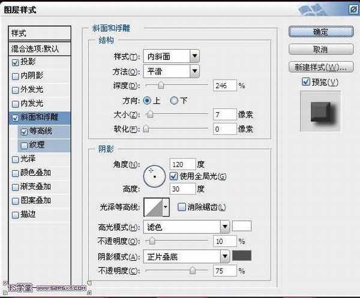This screenshot has height=298, width=360.
Task: Select the 下 direction radio button
Action: 175,100
